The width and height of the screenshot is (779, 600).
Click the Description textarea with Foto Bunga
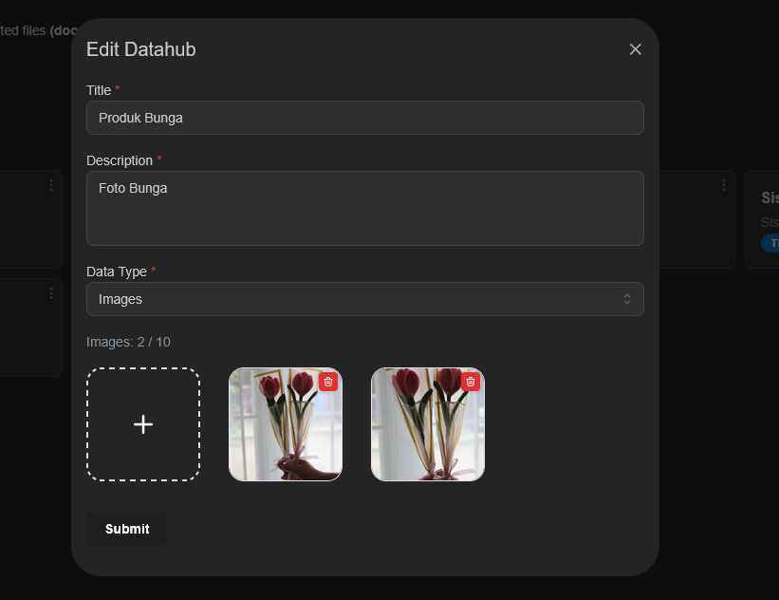[x=364, y=208]
